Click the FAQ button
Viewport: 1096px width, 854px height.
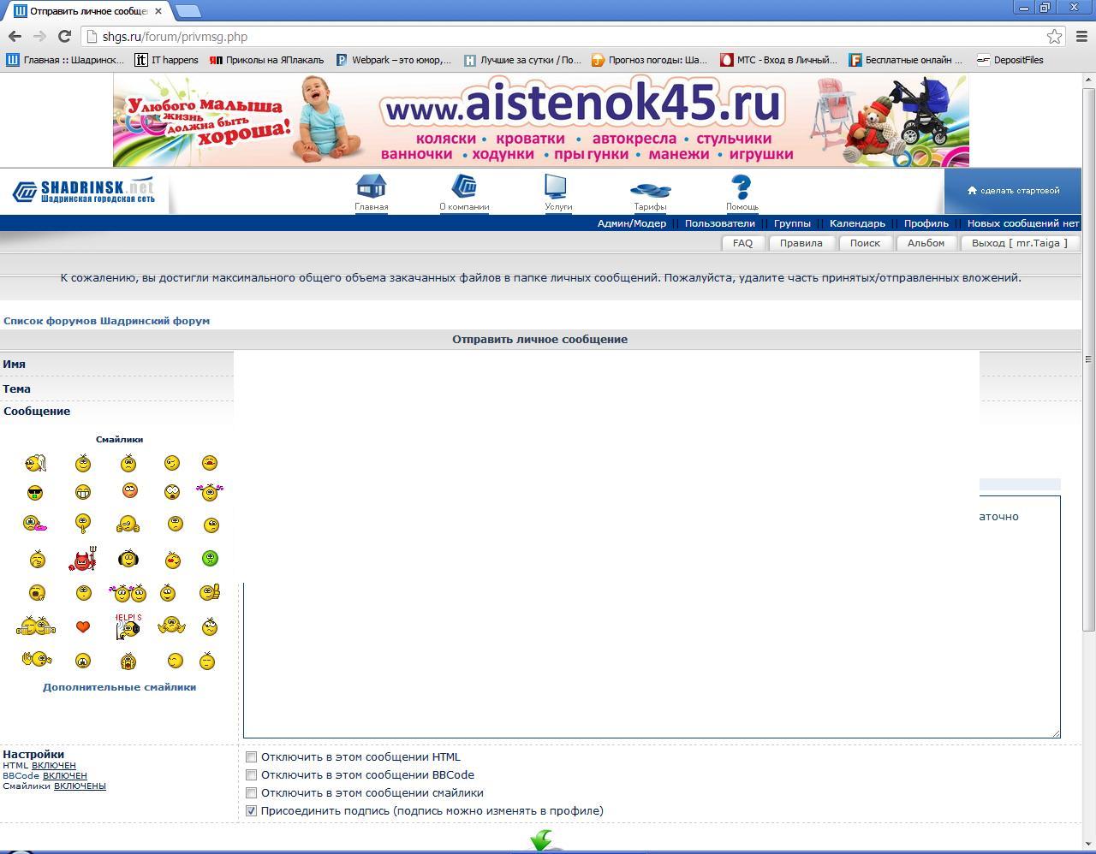[x=742, y=243]
